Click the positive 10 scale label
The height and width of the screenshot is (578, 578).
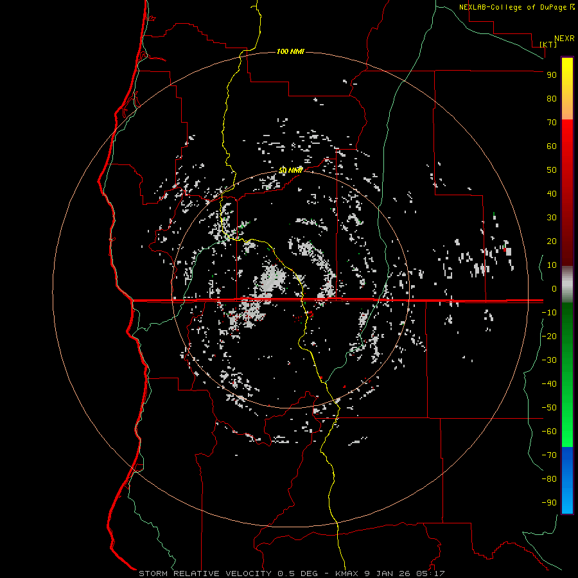(x=552, y=265)
